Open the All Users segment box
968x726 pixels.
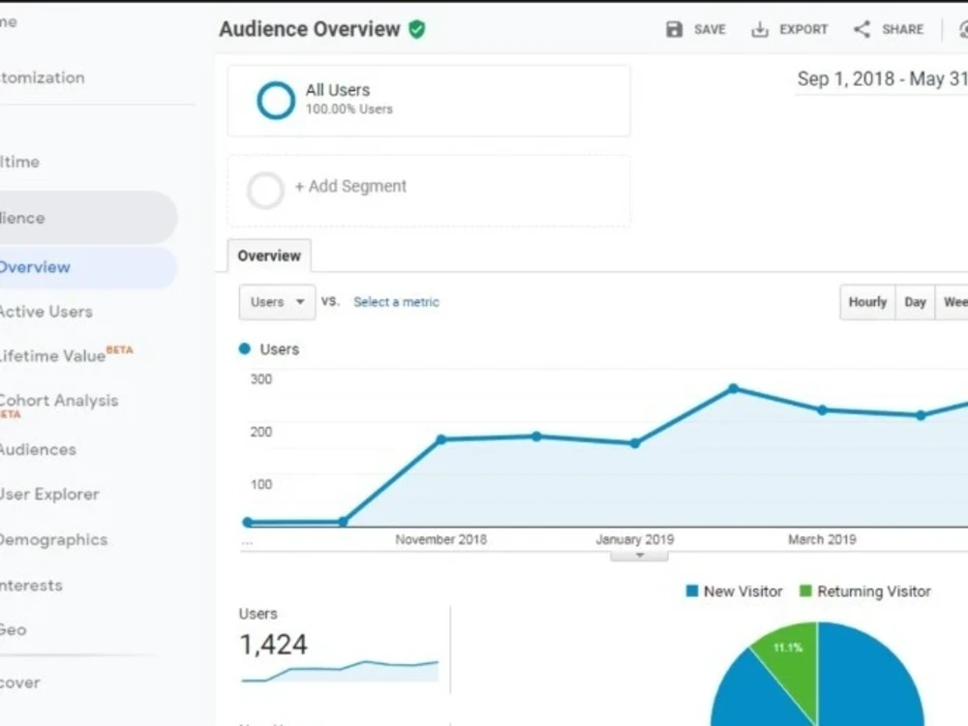tap(429, 101)
